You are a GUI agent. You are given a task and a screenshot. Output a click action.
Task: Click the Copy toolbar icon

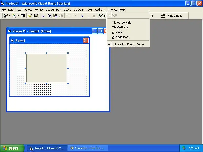tap(49, 16)
